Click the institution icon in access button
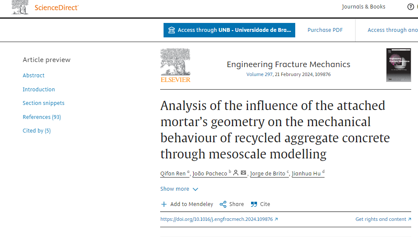The width and height of the screenshot is (418, 237). point(172,30)
